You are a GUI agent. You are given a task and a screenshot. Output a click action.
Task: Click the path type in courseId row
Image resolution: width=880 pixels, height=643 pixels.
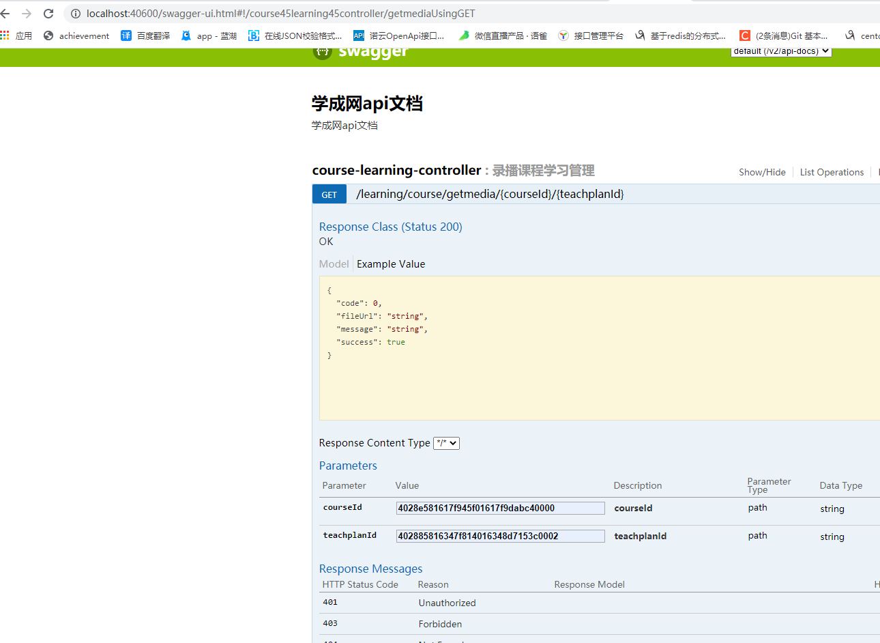[758, 507]
